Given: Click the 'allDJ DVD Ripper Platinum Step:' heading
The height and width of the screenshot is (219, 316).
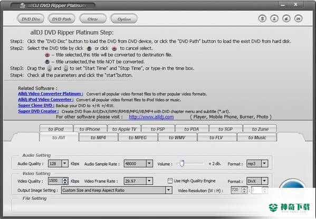Looking at the screenshot, I should (x=72, y=32).
